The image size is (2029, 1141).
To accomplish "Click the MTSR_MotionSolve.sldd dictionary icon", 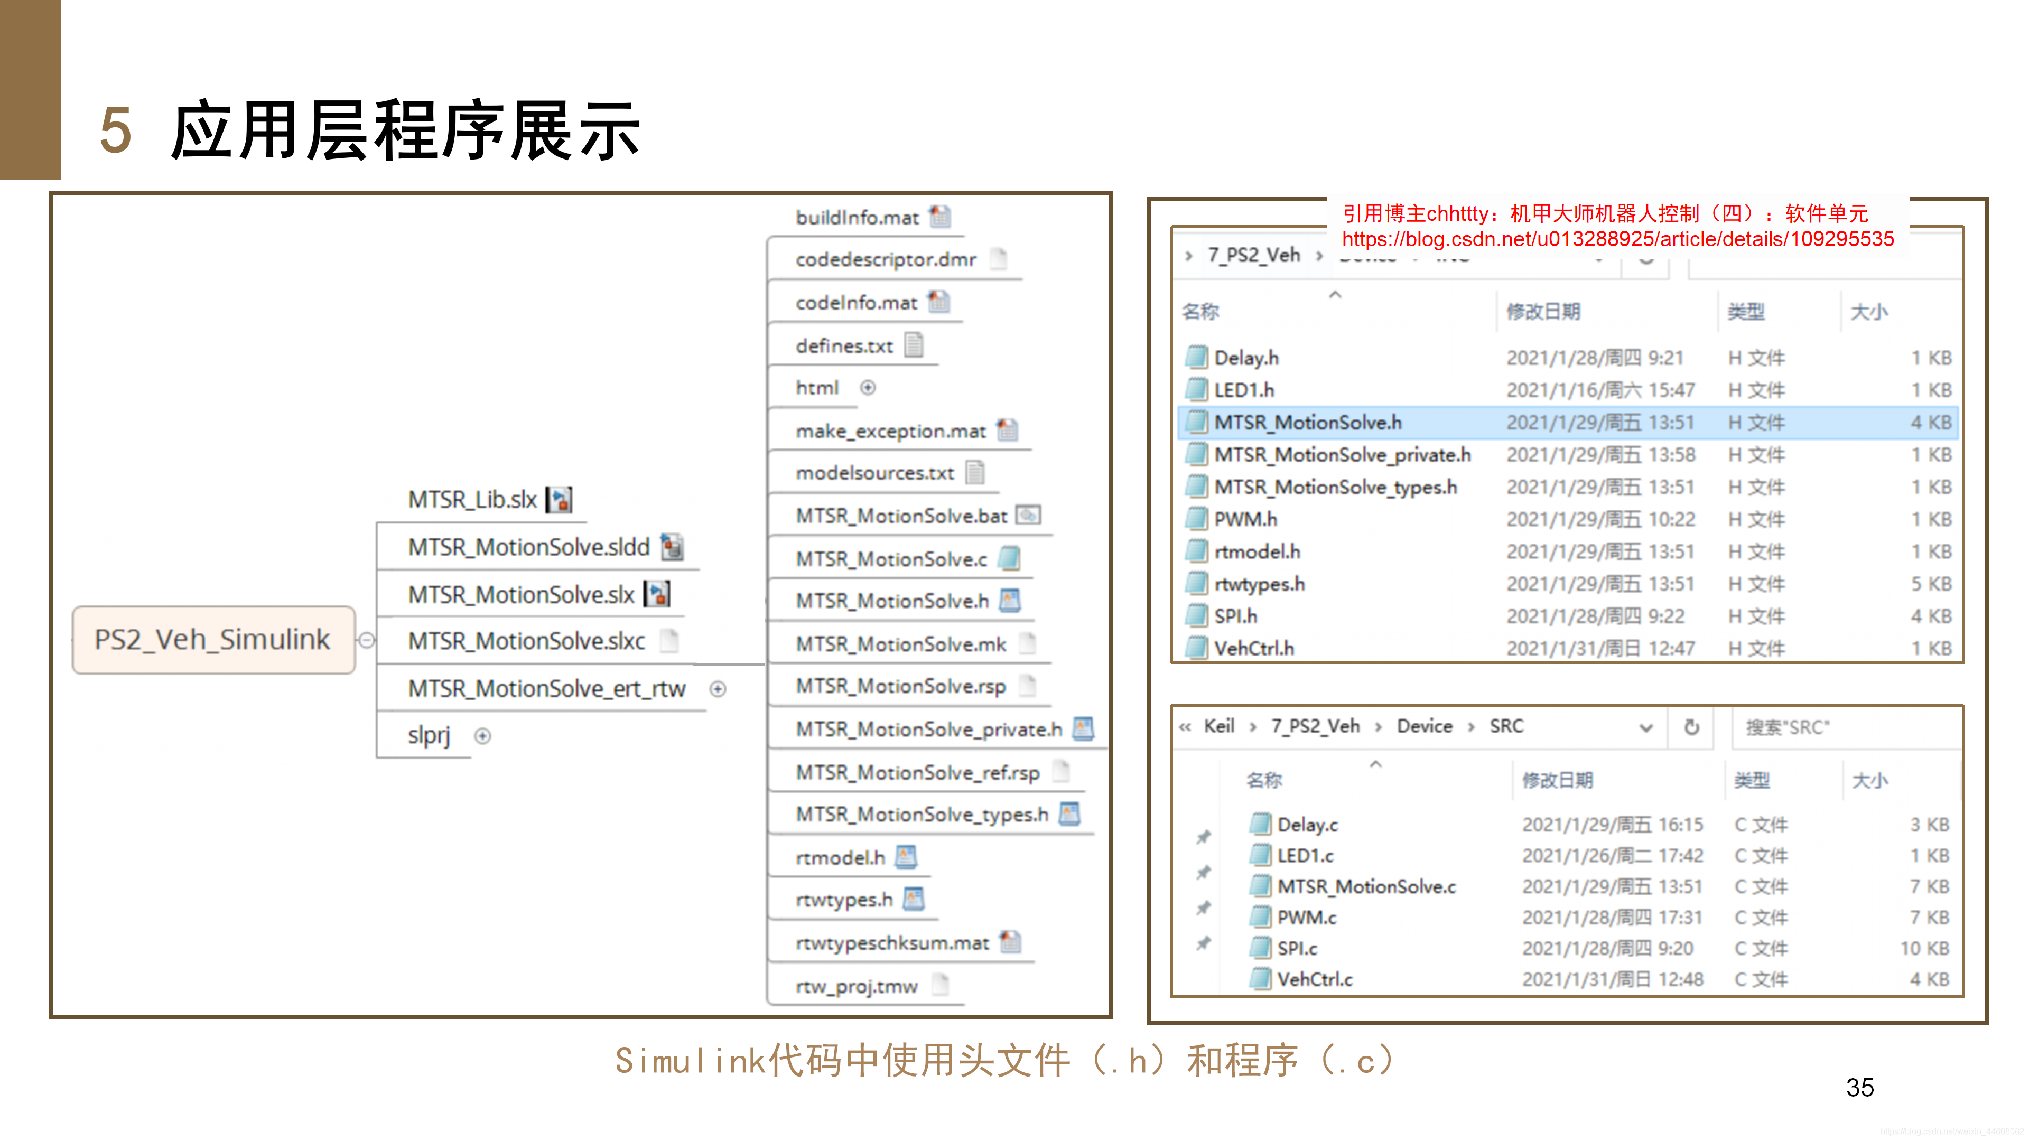I will pos(672,547).
